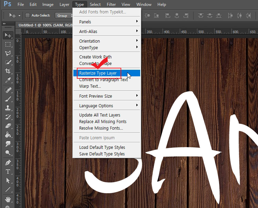Click align bottom edges icon
Viewport: 258px width, 208px height.
(x=156, y=15)
